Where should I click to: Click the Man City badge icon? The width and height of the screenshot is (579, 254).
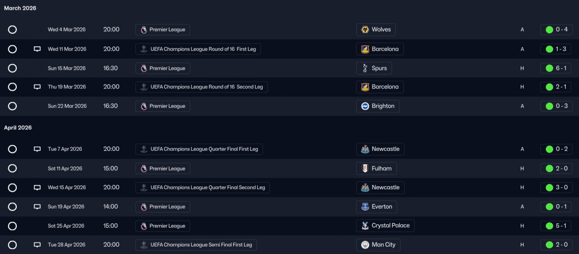click(365, 245)
